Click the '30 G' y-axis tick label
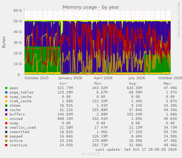This screenshot has width=182, height=158. coord(18,43)
